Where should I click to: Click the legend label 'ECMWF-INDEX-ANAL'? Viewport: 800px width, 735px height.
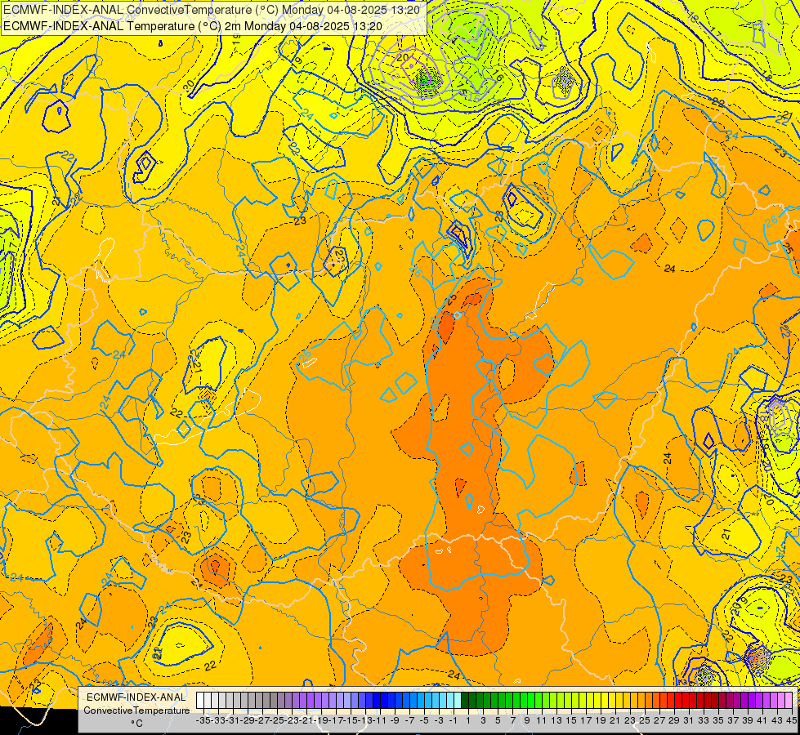click(136, 697)
